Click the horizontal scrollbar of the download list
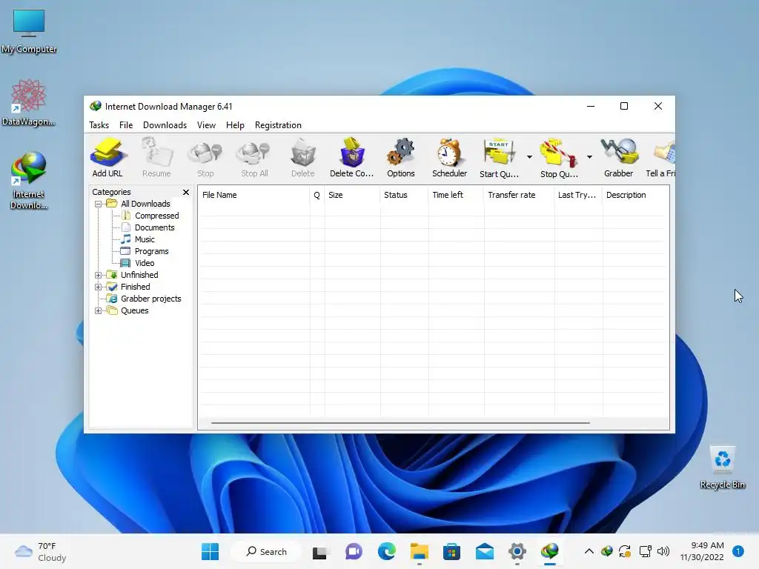 point(400,423)
